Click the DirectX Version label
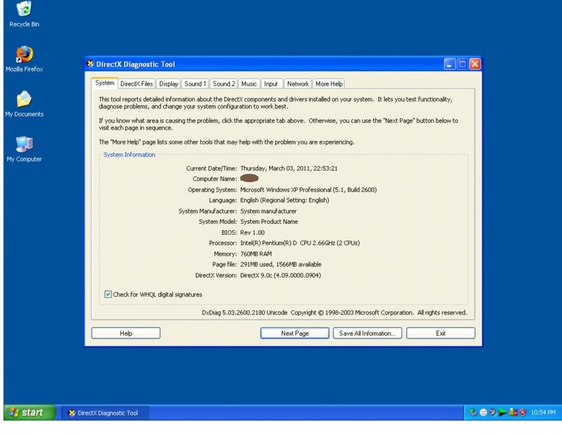This screenshot has height=435, width=562. point(216,276)
